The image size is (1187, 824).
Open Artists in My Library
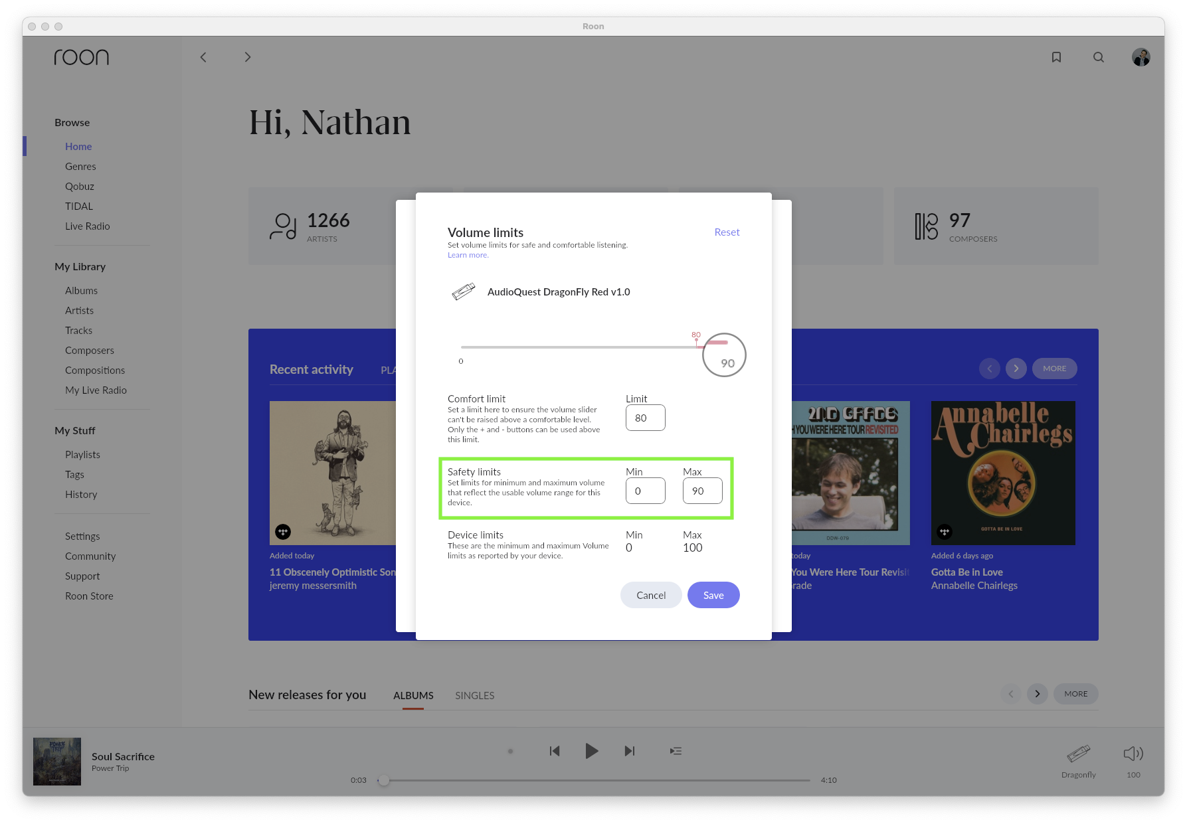[79, 311]
